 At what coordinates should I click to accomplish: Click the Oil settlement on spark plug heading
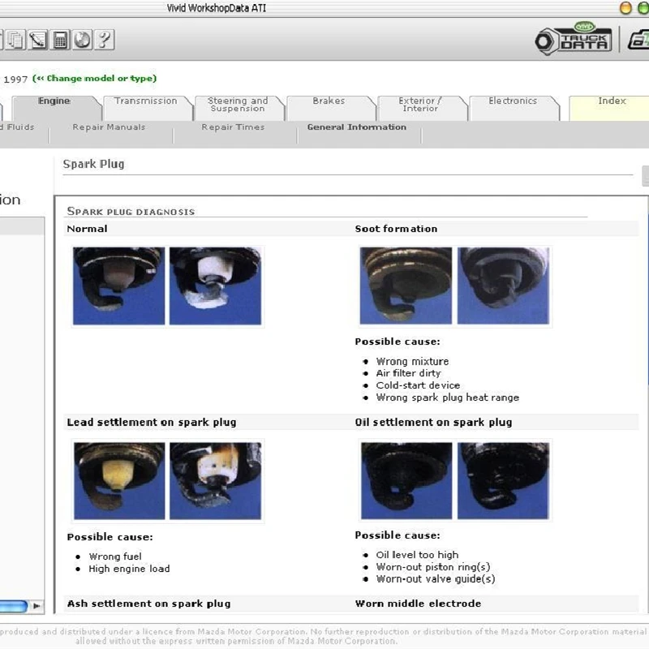433,422
